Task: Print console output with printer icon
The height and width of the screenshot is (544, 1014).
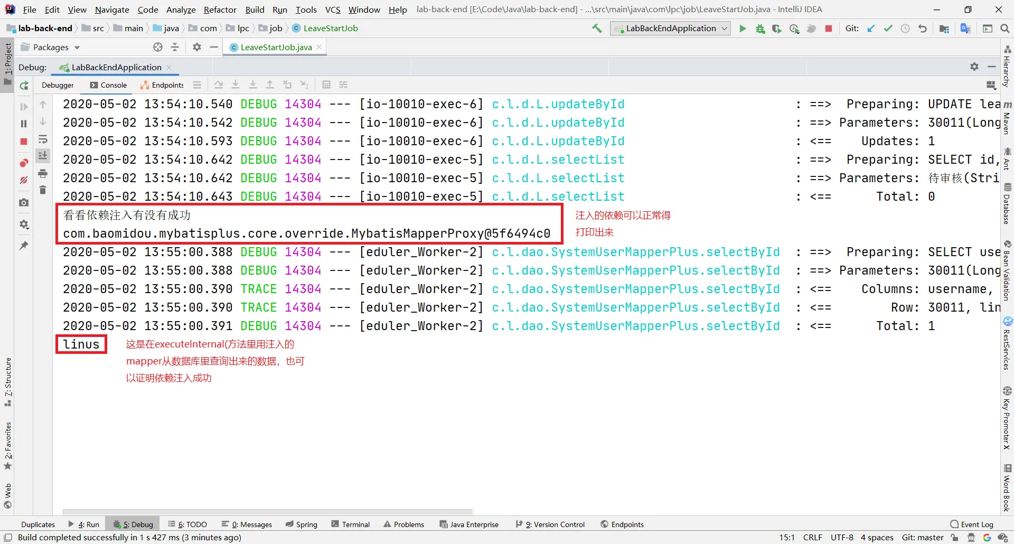Action: (43, 173)
